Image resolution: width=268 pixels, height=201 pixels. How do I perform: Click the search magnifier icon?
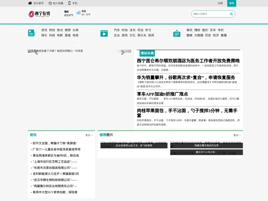[231, 14]
